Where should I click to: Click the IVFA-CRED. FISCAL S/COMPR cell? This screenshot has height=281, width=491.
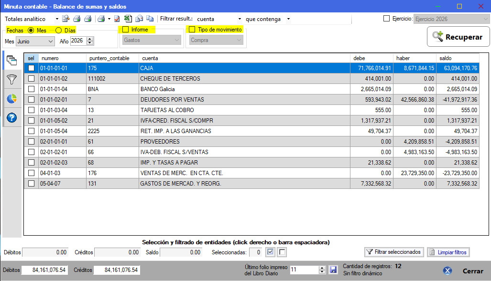(244, 121)
